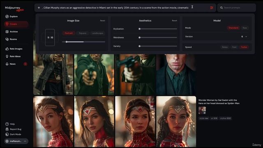
Task: Click the aspect ratio slider under Portrait
Action: tap(83, 42)
